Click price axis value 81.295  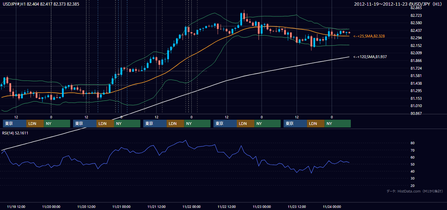(416, 91)
